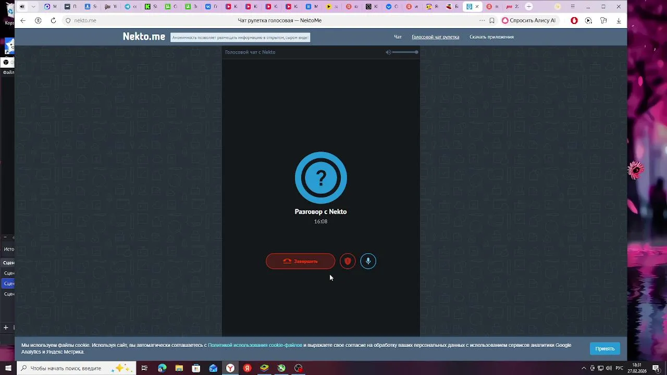Viewport: 667px width, 375px height.
Task: Go back in browser history
Action: tap(23, 20)
